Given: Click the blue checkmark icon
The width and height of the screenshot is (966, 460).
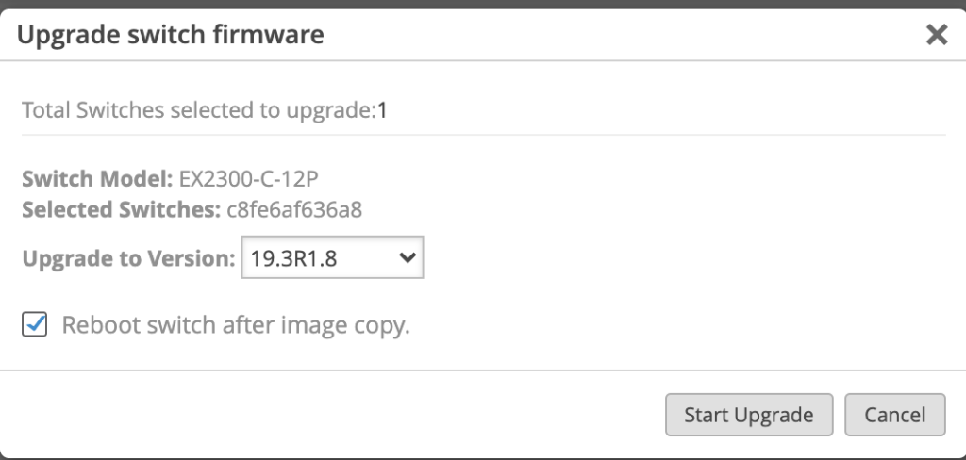Looking at the screenshot, I should click(x=35, y=324).
